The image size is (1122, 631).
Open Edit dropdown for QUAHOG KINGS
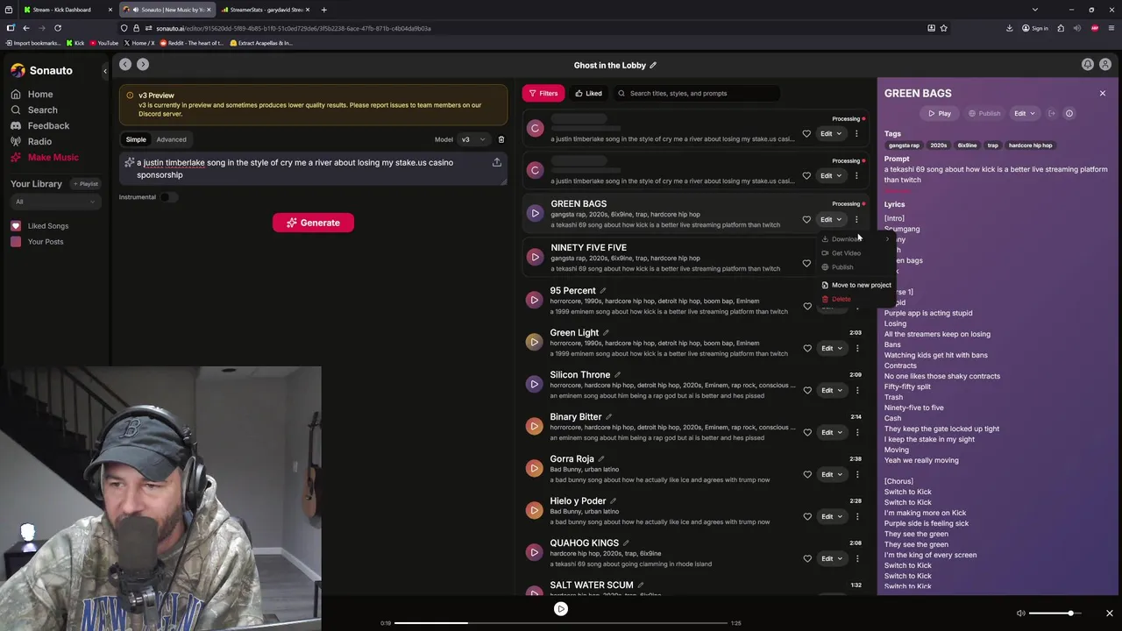(x=831, y=558)
